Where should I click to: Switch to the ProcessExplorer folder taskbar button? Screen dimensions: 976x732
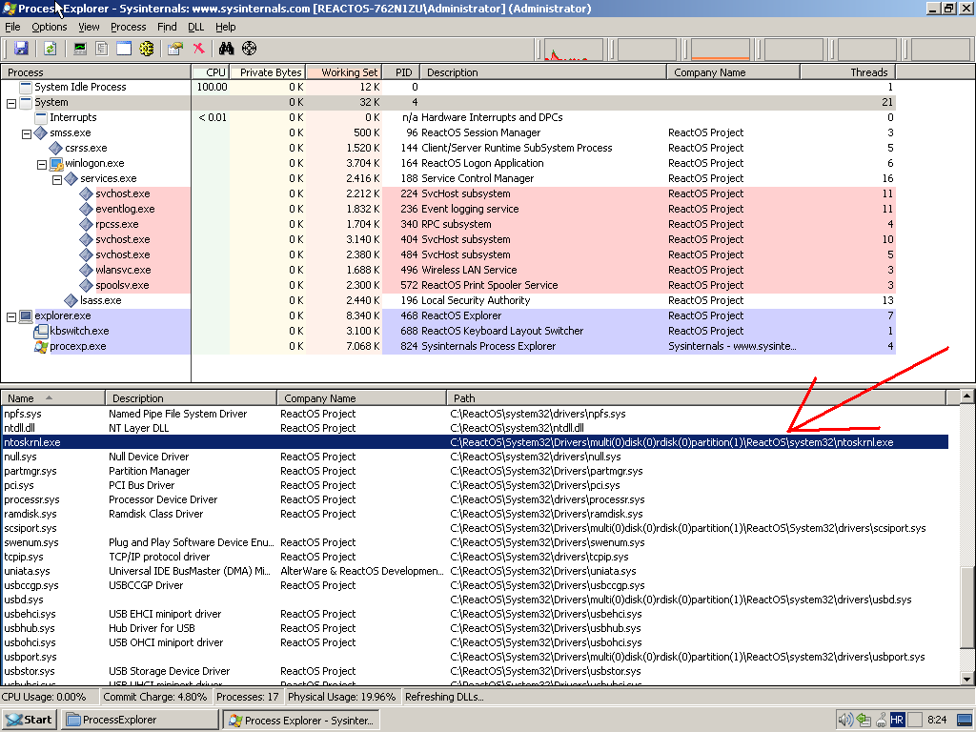[140, 720]
